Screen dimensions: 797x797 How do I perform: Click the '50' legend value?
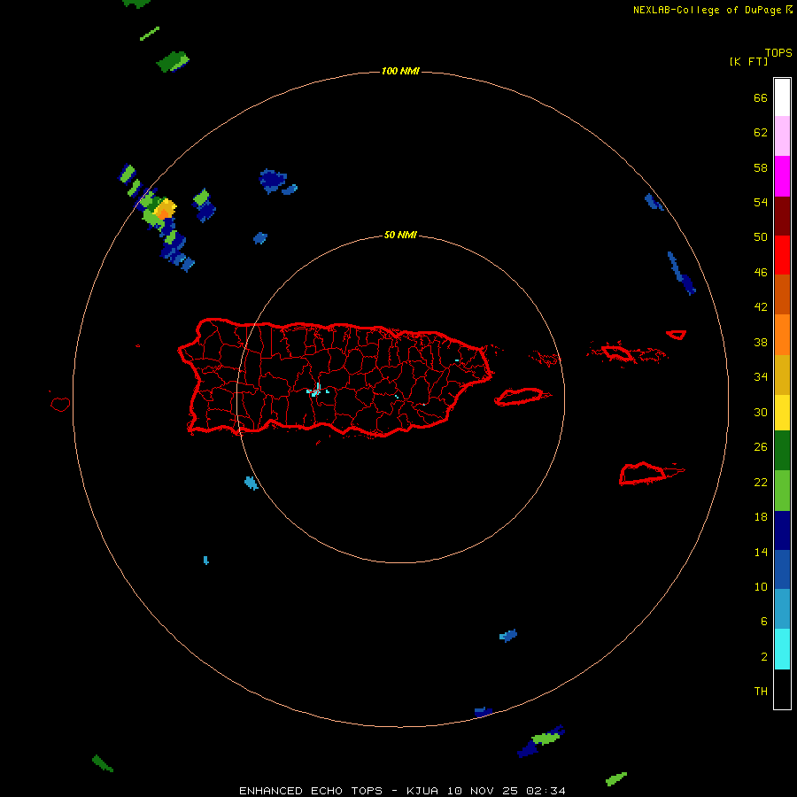click(761, 236)
